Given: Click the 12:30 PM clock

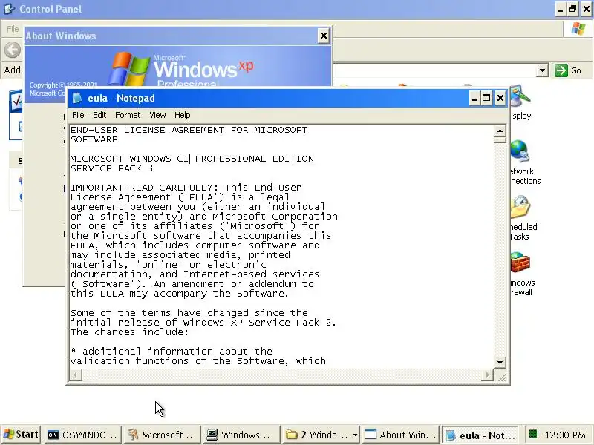Looking at the screenshot, I should pos(566,435).
